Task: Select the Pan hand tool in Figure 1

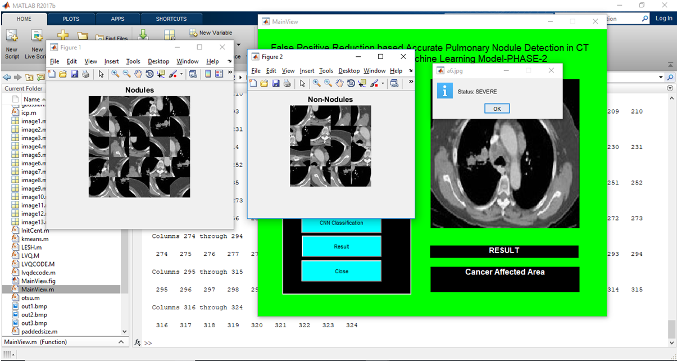Action: click(138, 74)
